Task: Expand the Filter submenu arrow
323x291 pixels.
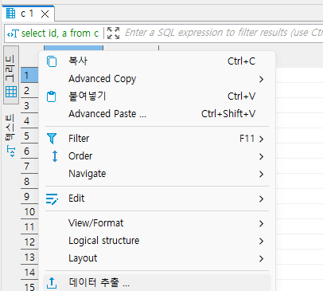Action: point(262,139)
